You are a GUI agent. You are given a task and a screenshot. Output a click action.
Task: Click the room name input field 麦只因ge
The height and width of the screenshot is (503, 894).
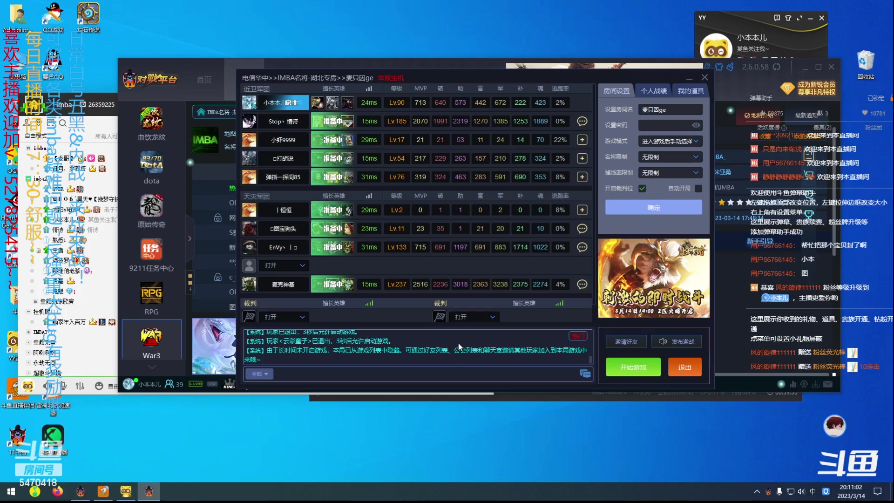point(670,109)
